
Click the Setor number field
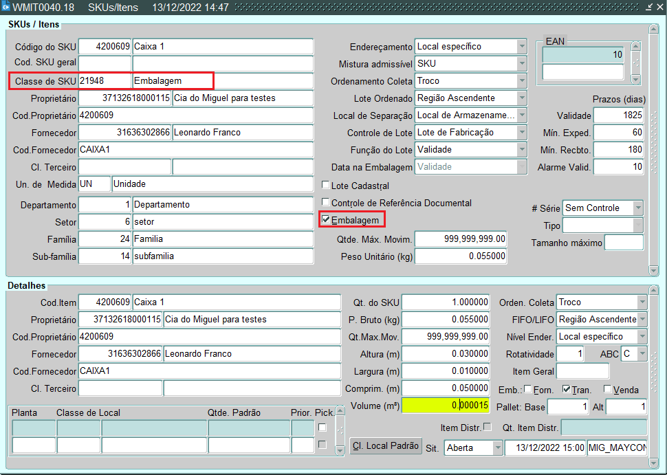(105, 222)
